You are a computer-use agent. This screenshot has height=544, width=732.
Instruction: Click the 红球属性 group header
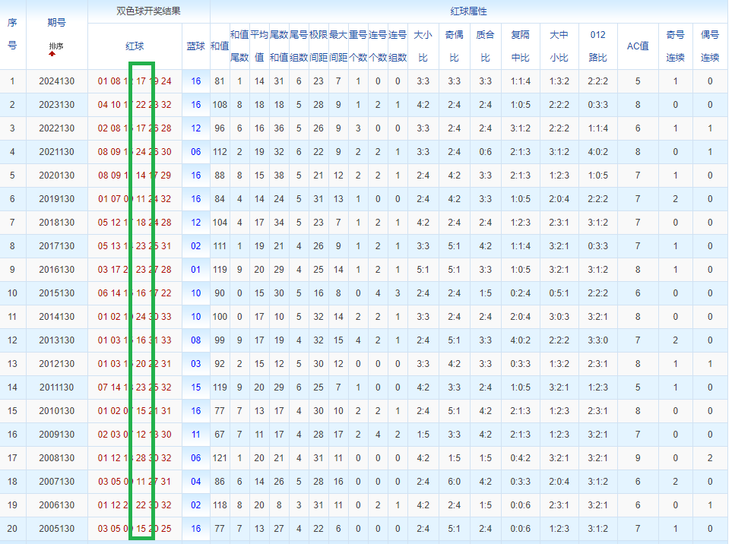point(469,11)
